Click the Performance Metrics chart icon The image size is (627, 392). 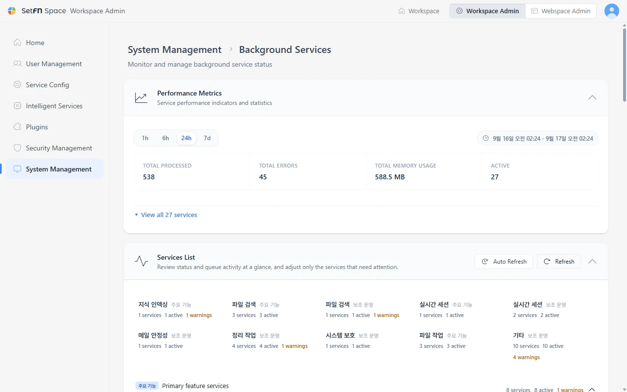(141, 98)
